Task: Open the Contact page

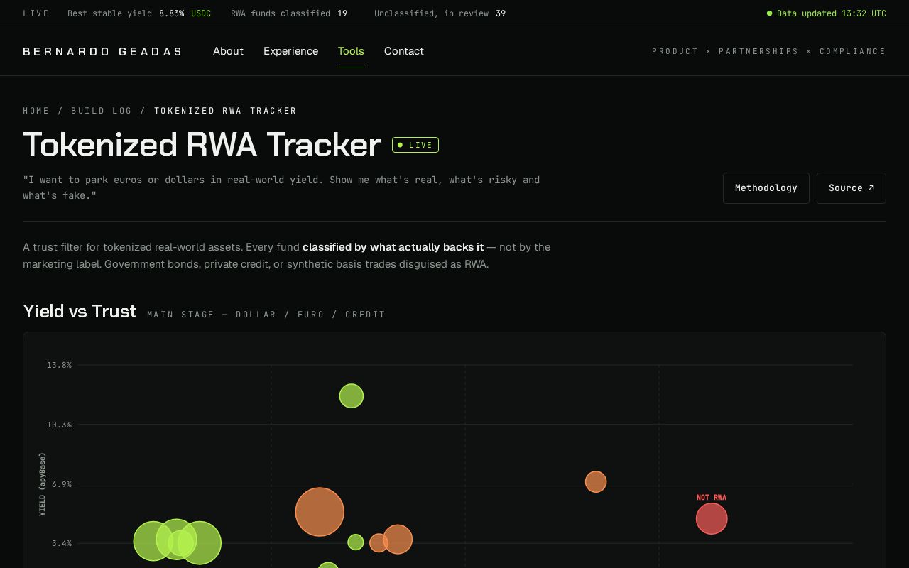Action: tap(404, 51)
